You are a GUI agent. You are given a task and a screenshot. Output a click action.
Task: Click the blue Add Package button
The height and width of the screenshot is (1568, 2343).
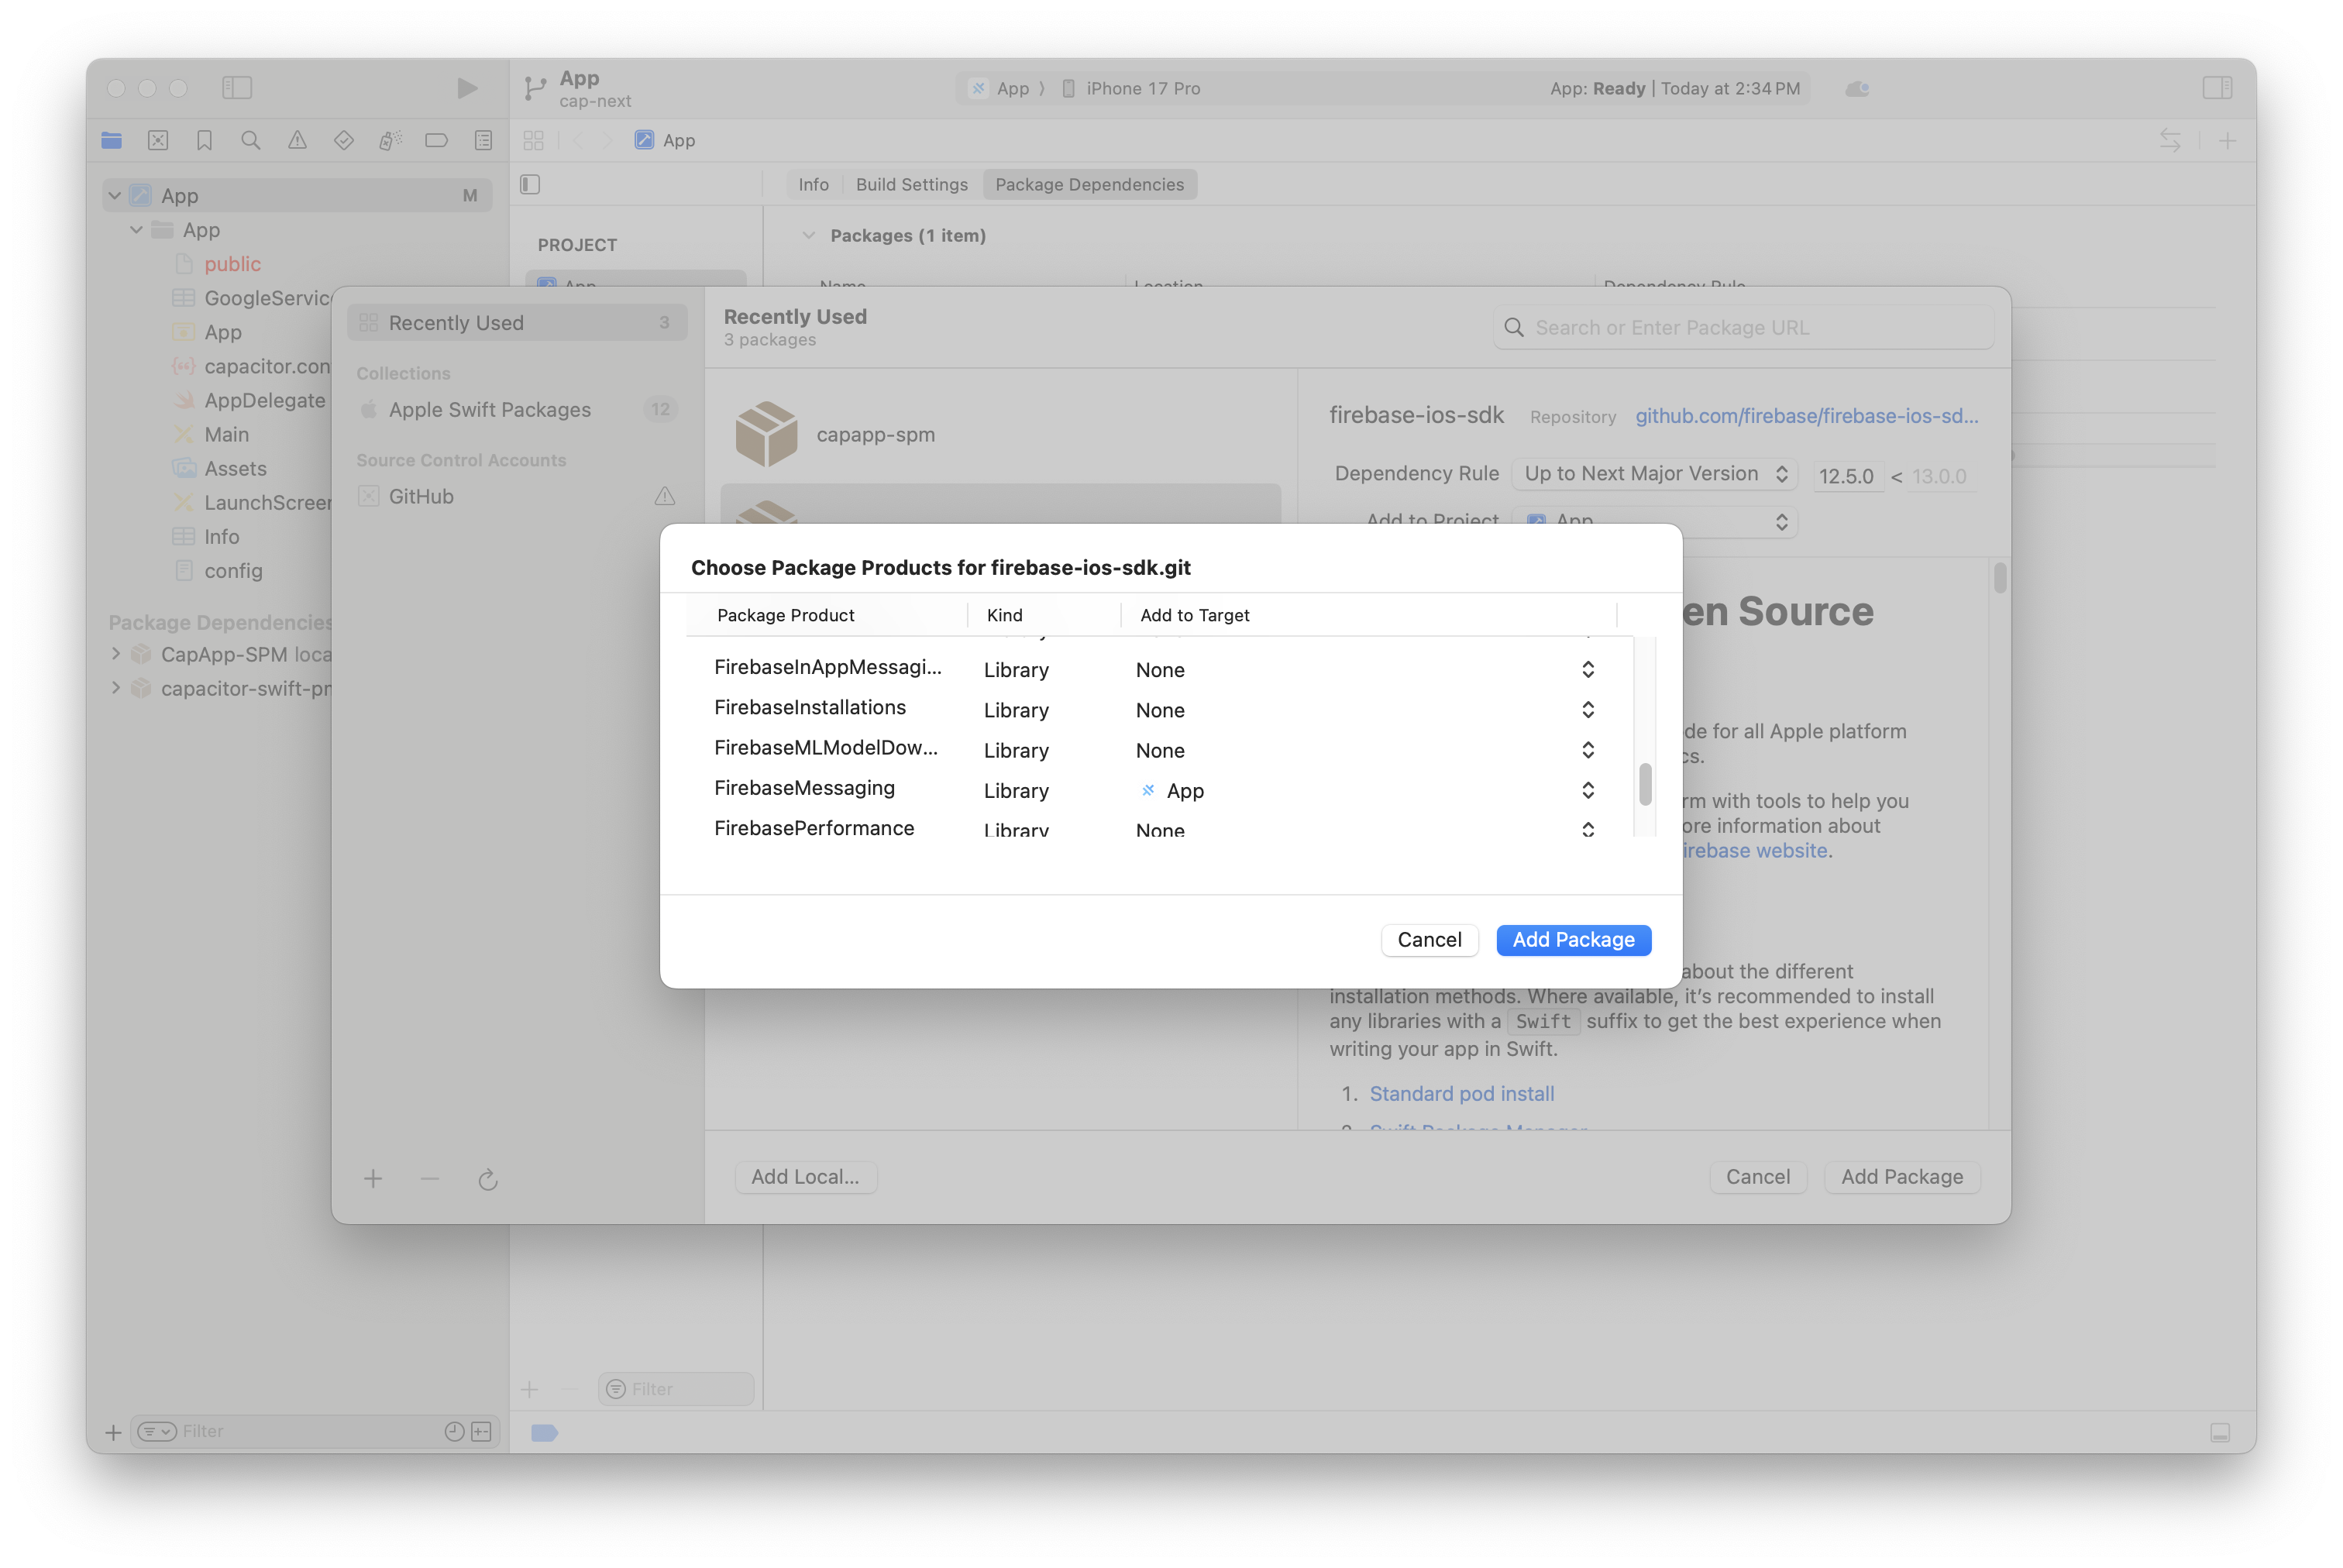tap(1572, 940)
